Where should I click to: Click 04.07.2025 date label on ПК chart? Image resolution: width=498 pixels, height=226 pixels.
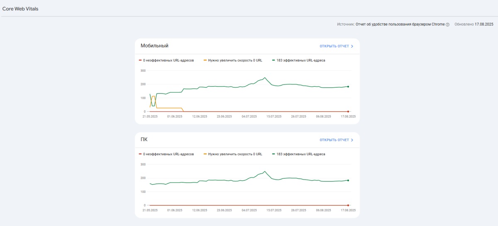click(249, 210)
